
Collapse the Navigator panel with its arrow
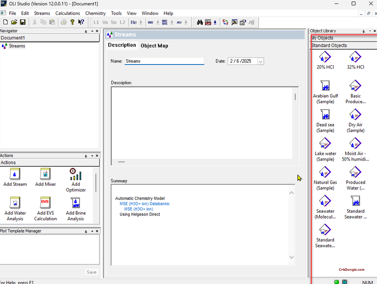pyautogui.click(x=92, y=31)
